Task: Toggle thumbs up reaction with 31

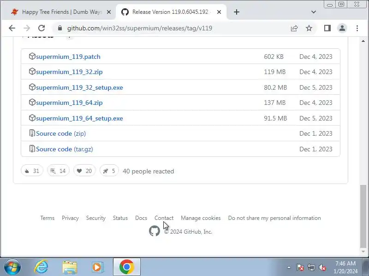Action: click(x=32, y=171)
